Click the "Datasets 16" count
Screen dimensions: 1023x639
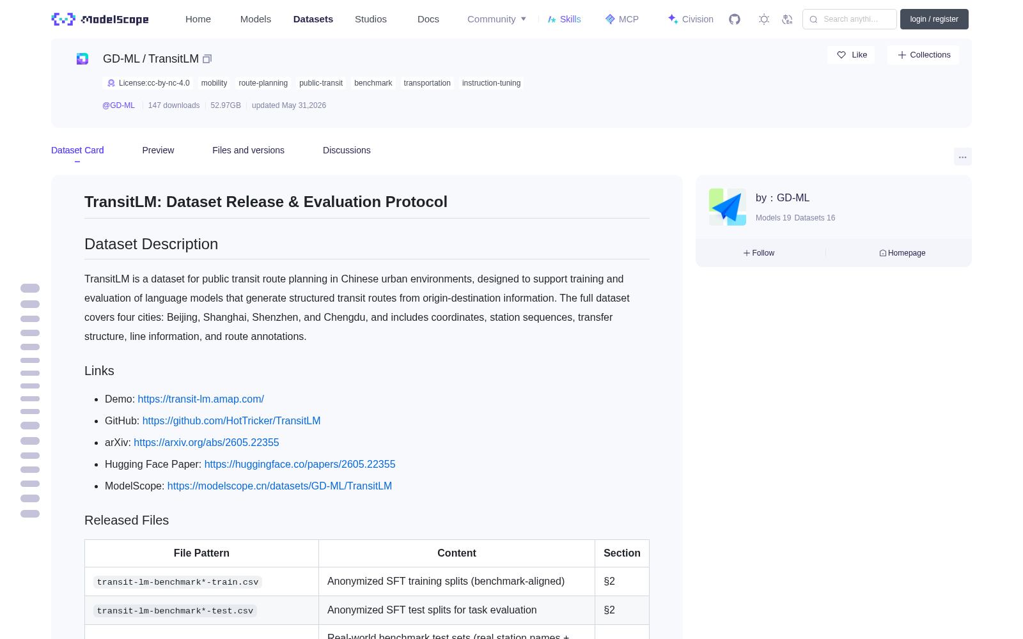815,218
